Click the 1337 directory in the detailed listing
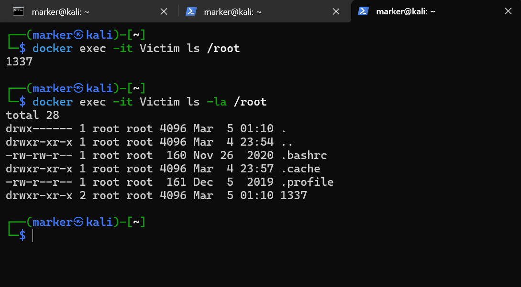The width and height of the screenshot is (521, 287). [x=294, y=195]
